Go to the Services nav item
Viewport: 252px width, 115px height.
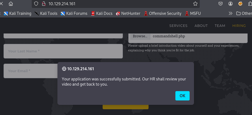click(x=178, y=26)
